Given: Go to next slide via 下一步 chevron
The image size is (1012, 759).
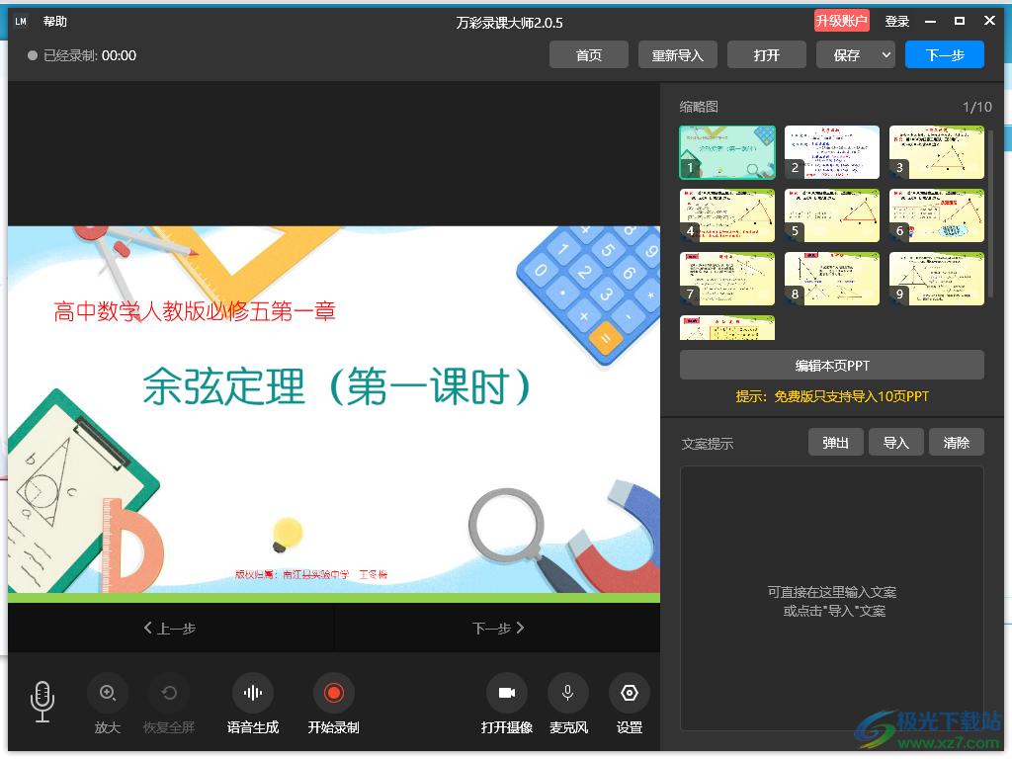Looking at the screenshot, I should coord(497,628).
